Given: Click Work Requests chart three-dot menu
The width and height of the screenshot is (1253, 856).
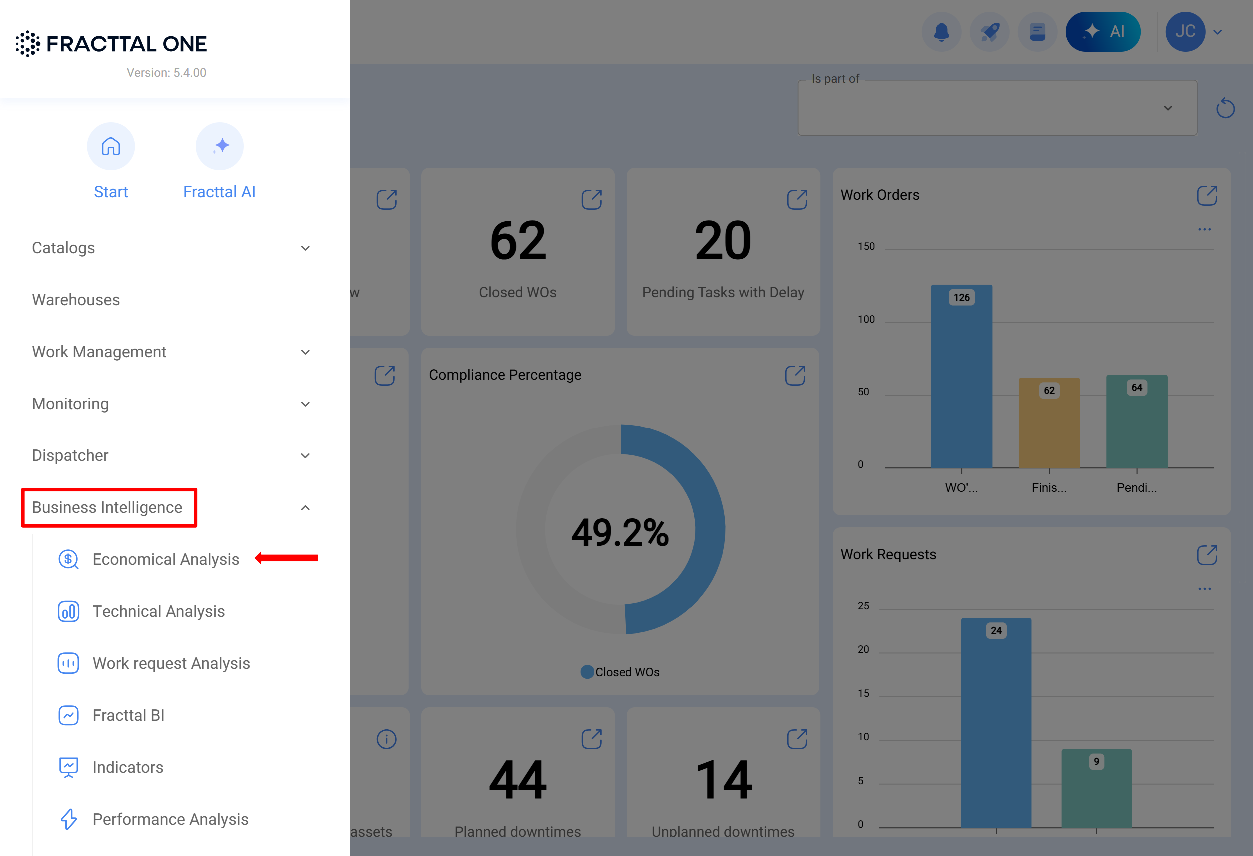Looking at the screenshot, I should pos(1204,589).
